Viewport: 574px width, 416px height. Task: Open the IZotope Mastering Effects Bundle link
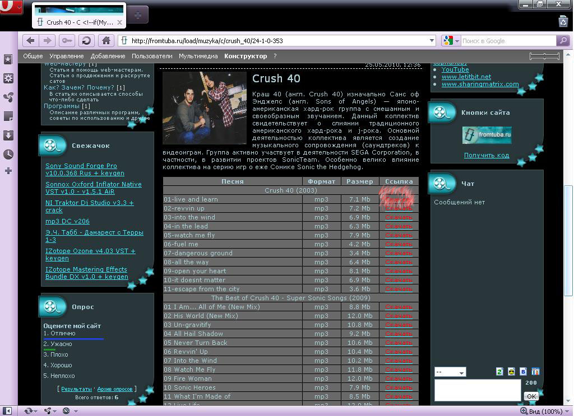pyautogui.click(x=86, y=273)
